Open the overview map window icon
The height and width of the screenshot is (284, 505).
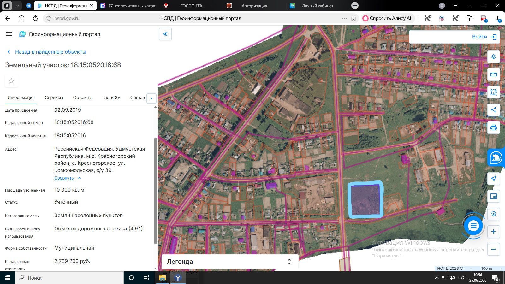point(494,196)
